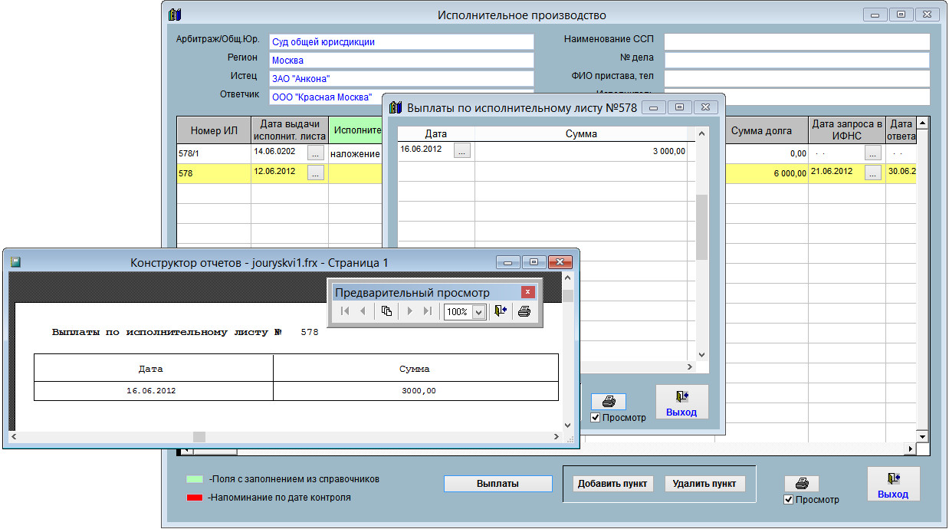Go to the first page in preview
This screenshot has width=949, height=529.
click(x=345, y=311)
